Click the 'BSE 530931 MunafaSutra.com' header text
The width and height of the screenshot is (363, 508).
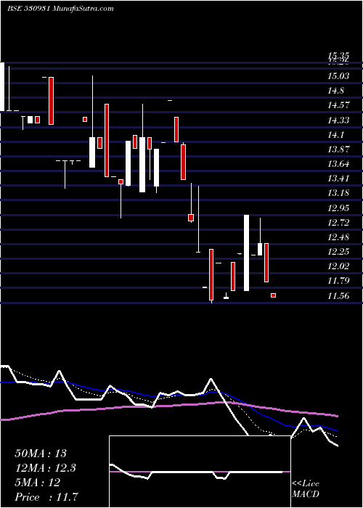coord(60,9)
